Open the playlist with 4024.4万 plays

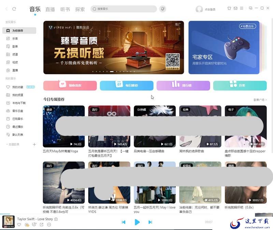point(64,182)
